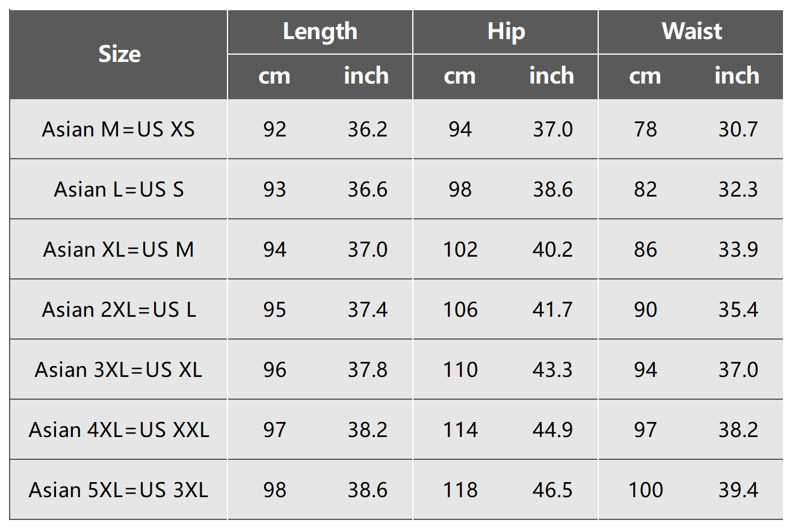Screen dimensions: 792x529
Task: Click the Size column header
Action: tap(119, 54)
